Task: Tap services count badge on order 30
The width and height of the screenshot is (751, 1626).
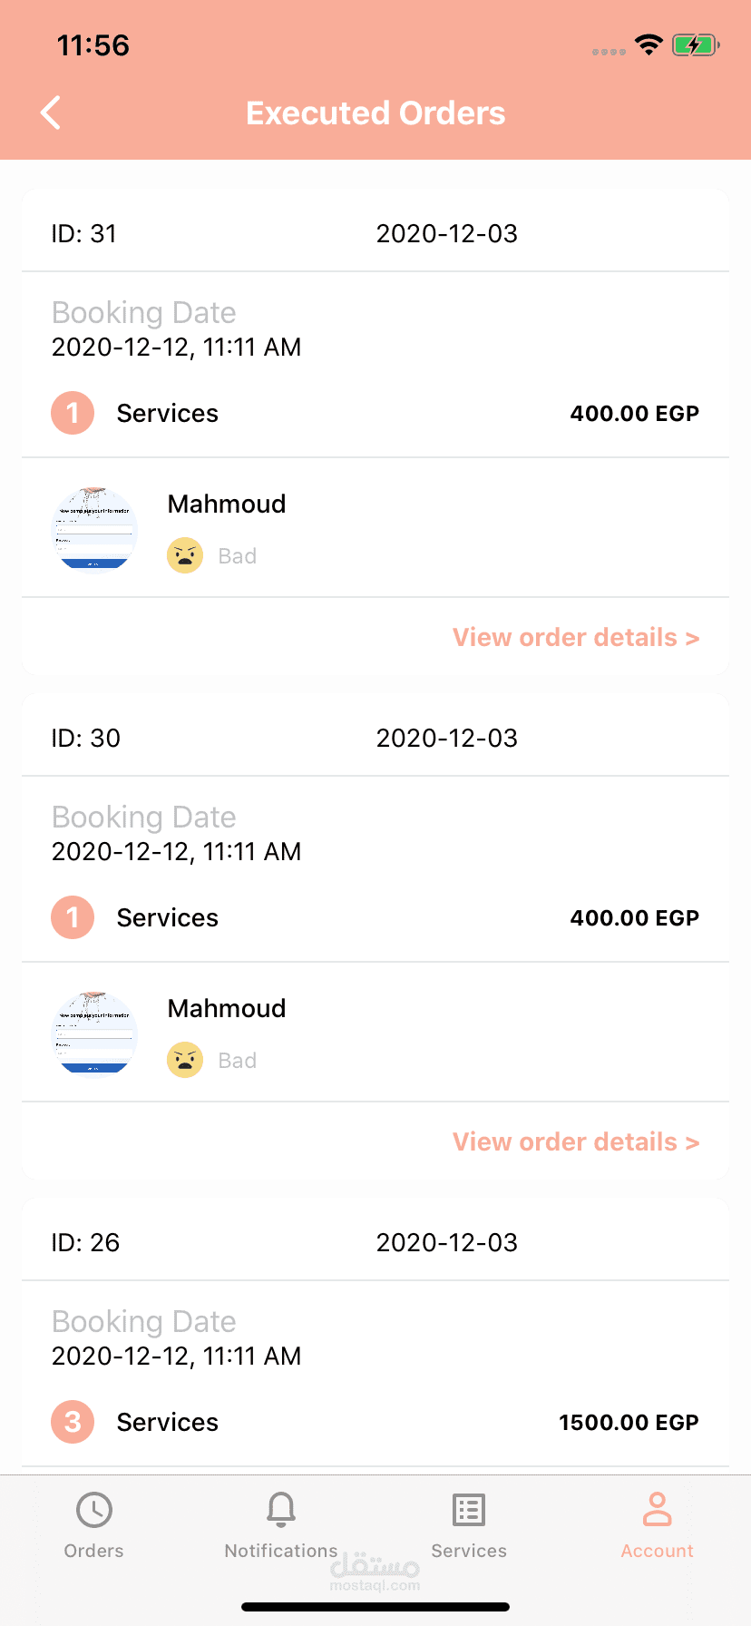Action: pos(73,917)
